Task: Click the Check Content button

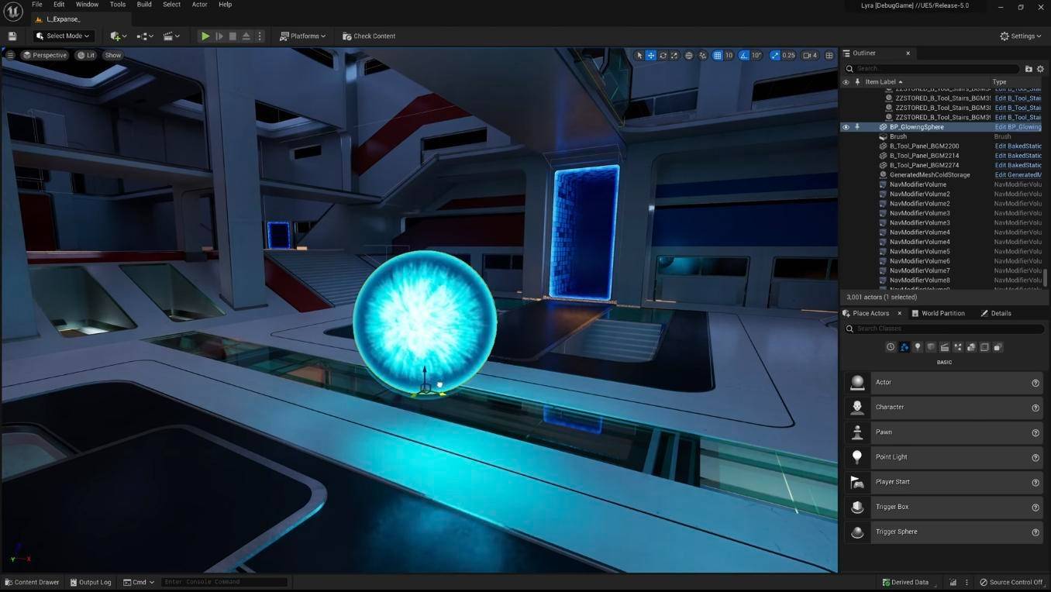Action: coord(369,36)
